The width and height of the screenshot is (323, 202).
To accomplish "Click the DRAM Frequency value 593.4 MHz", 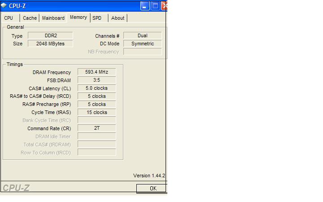I will (x=96, y=72).
